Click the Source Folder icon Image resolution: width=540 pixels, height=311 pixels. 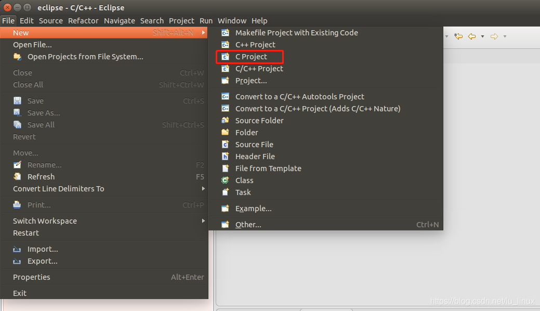225,120
